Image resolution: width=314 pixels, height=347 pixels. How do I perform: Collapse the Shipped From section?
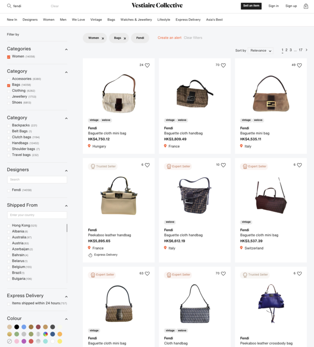[x=66, y=206]
